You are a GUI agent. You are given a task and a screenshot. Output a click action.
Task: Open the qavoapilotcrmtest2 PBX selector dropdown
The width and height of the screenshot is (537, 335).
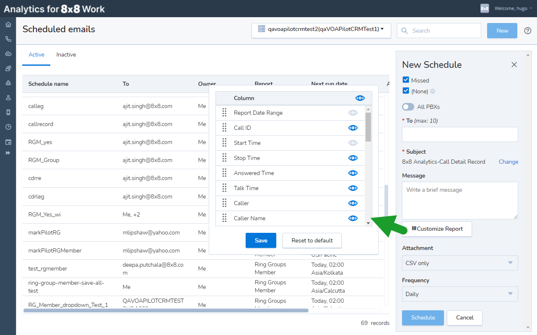coord(321,30)
